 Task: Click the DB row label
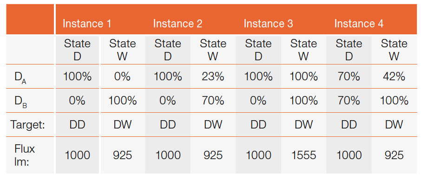pos(20,102)
